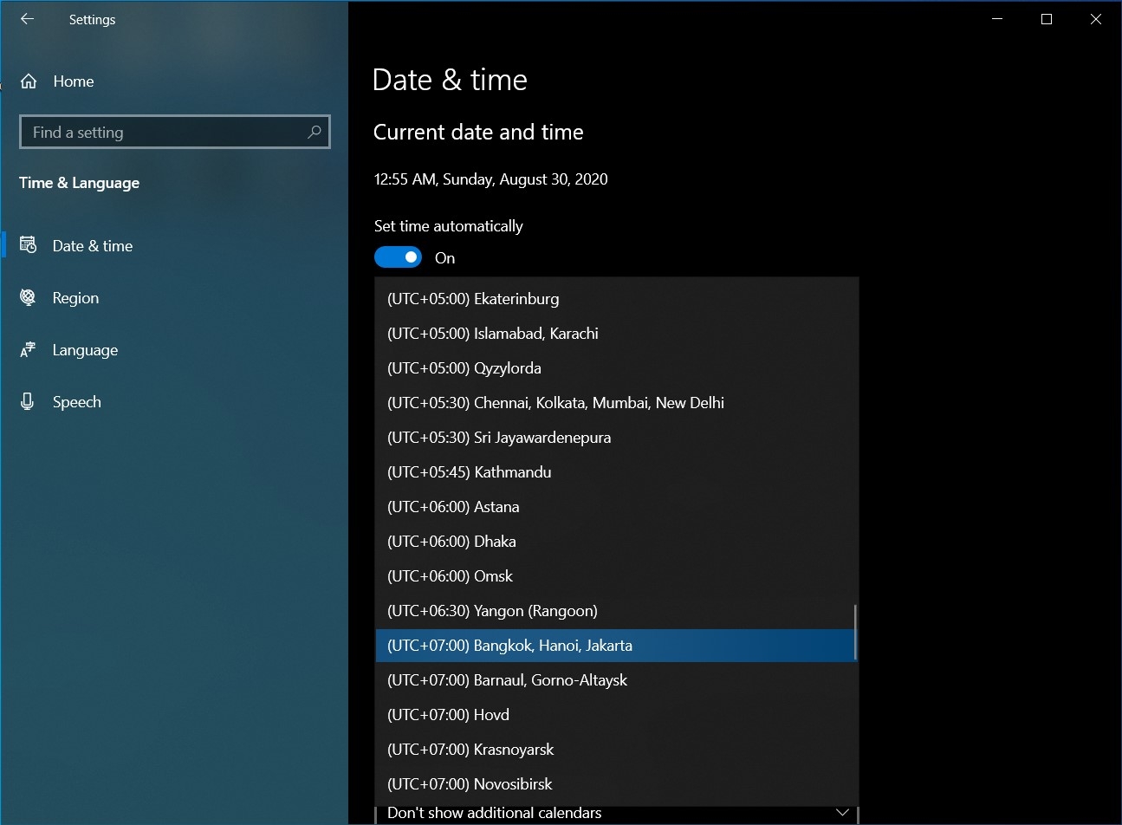This screenshot has height=825, width=1122.
Task: Click the Time & Language heading
Action: coord(79,183)
